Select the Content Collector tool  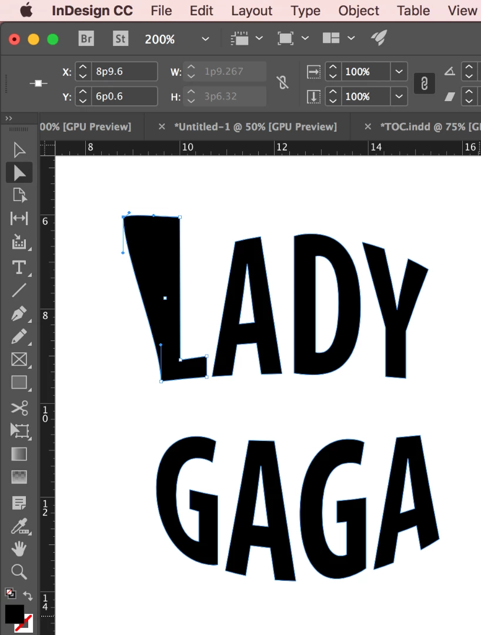[x=19, y=242]
